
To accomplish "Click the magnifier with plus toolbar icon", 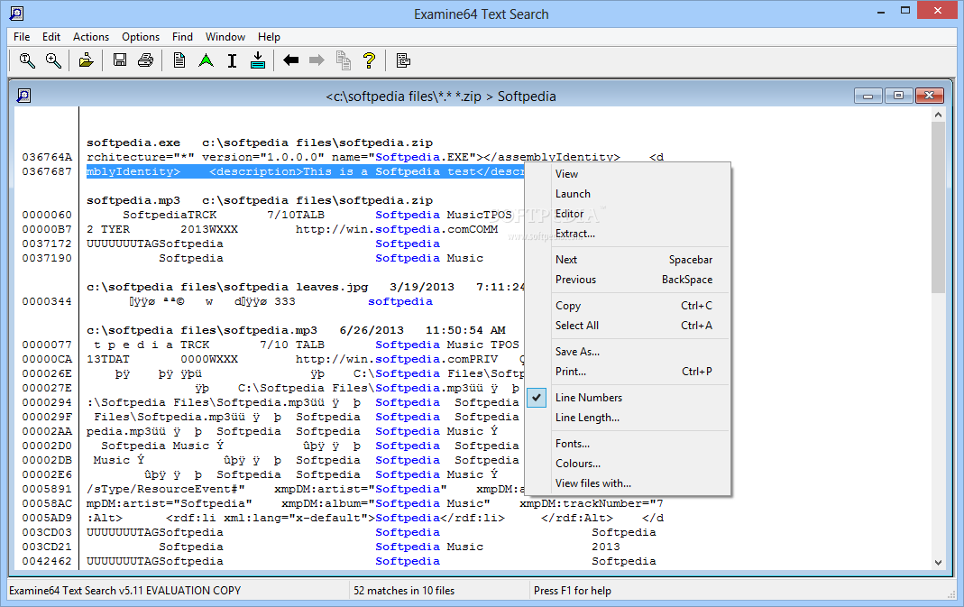I will tap(53, 60).
